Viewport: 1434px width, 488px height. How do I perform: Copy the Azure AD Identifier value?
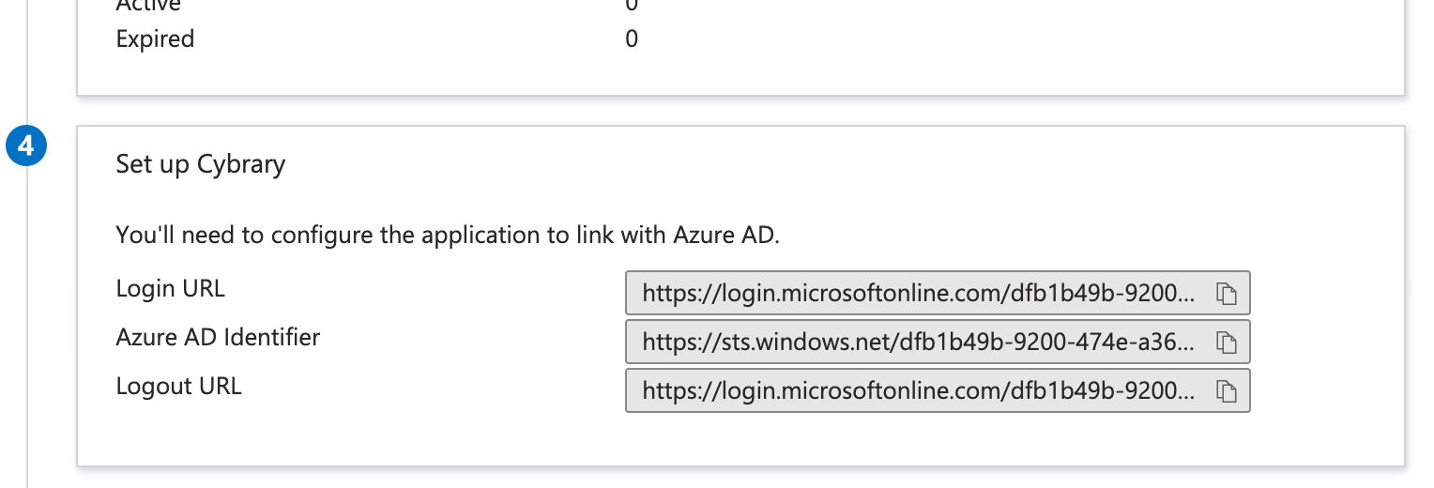click(1226, 343)
